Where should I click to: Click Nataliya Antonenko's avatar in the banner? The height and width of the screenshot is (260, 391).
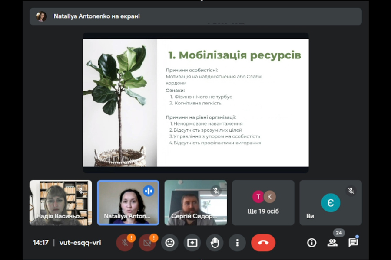point(41,16)
